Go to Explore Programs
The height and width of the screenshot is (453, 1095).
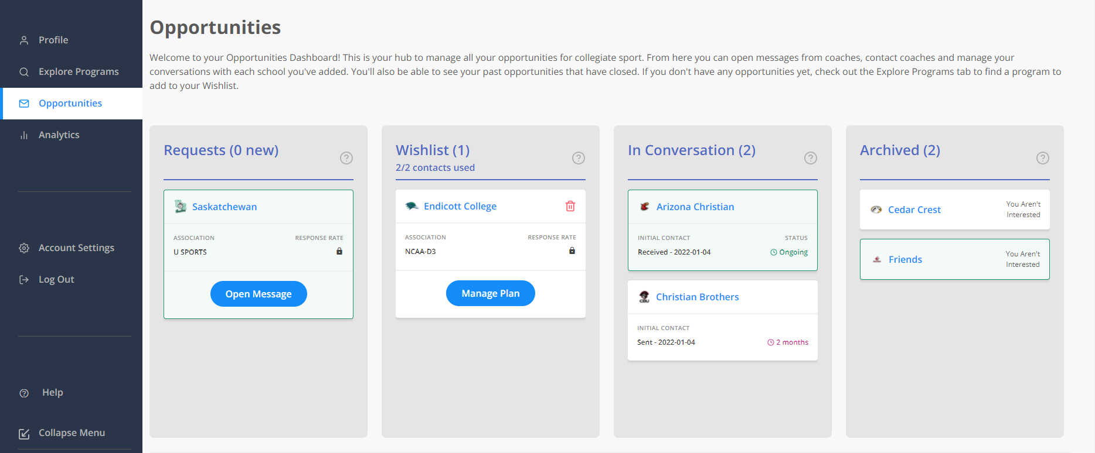pyautogui.click(x=79, y=71)
